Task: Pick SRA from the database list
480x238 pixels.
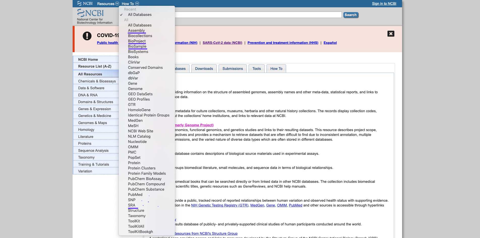Action: point(132,205)
